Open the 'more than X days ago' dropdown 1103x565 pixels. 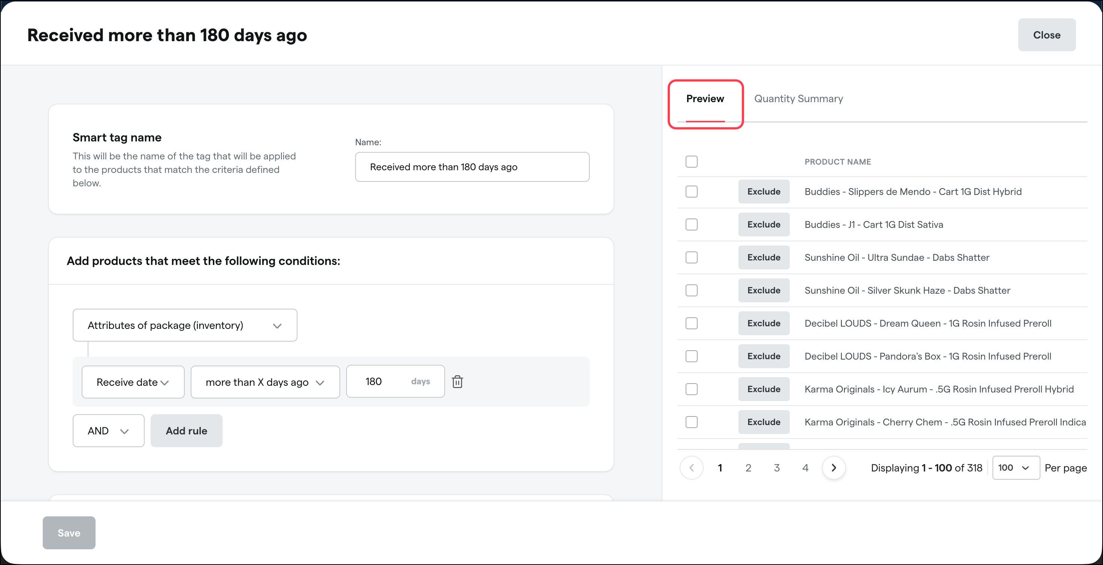265,382
